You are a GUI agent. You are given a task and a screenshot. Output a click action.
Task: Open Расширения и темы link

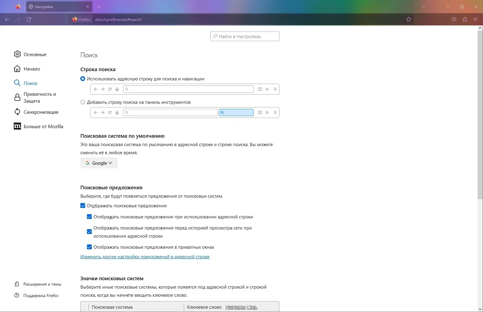tap(42, 284)
